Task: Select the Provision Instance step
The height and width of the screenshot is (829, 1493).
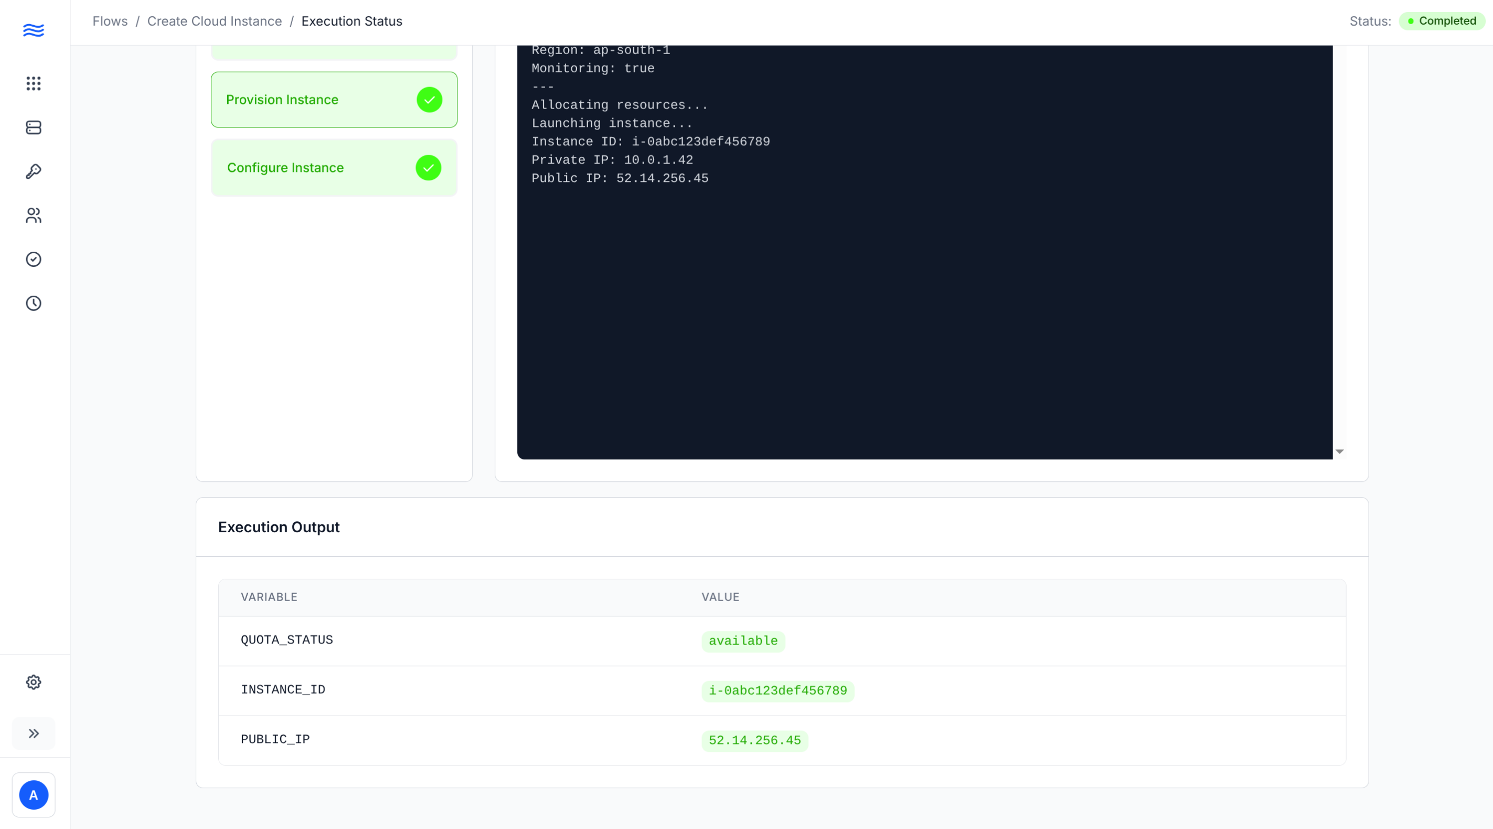Action: [x=282, y=100]
